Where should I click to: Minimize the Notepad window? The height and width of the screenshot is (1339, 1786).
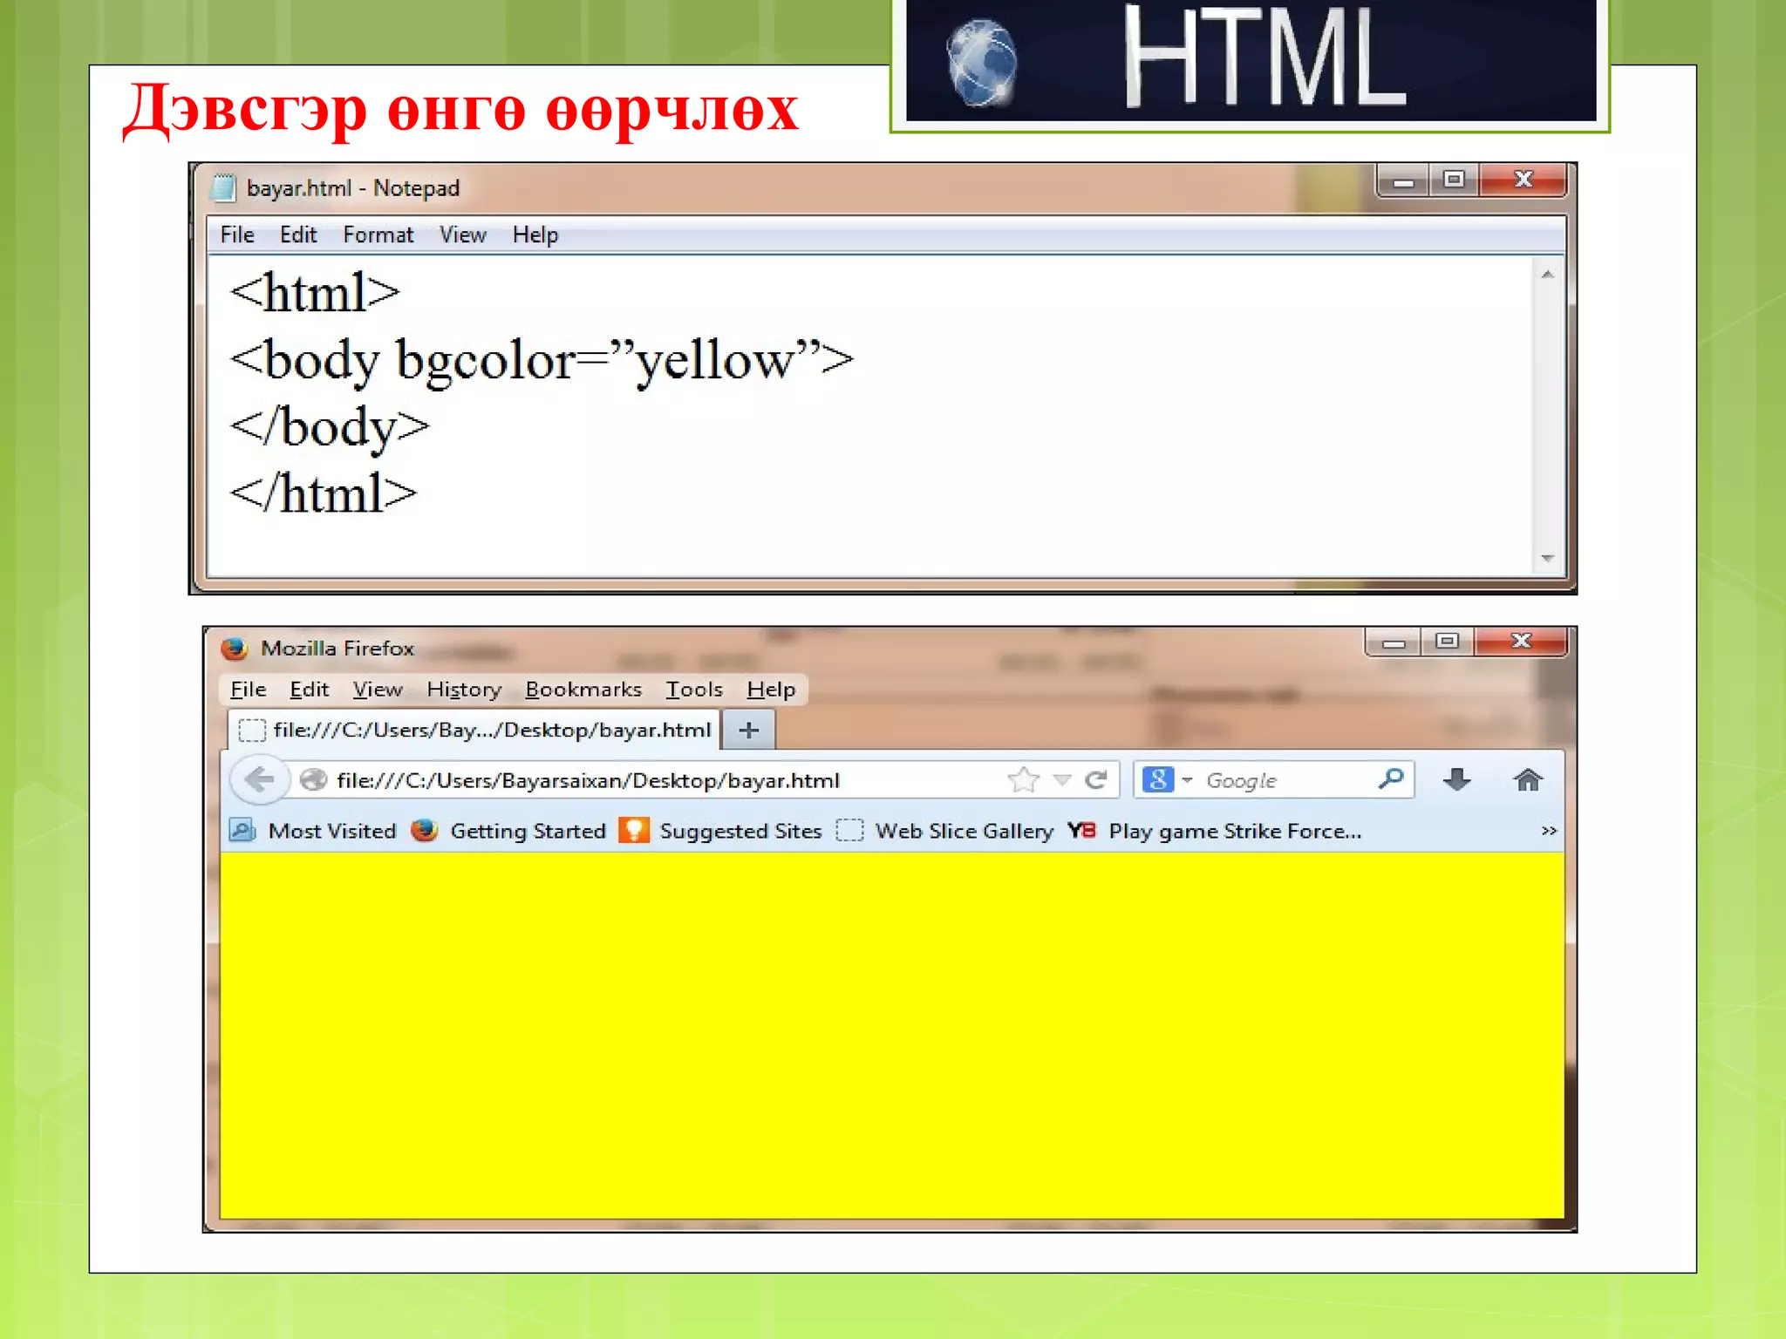pyautogui.click(x=1403, y=181)
